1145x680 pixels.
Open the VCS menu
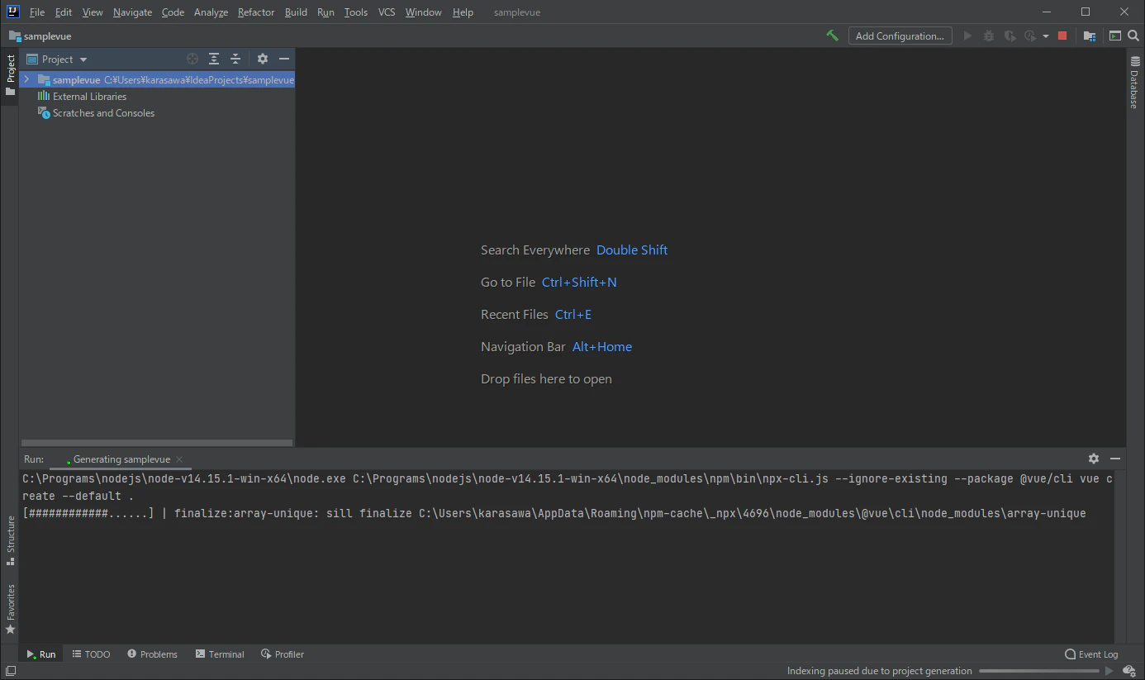coord(387,12)
